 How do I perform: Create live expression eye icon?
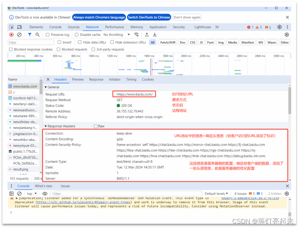(x=45, y=194)
